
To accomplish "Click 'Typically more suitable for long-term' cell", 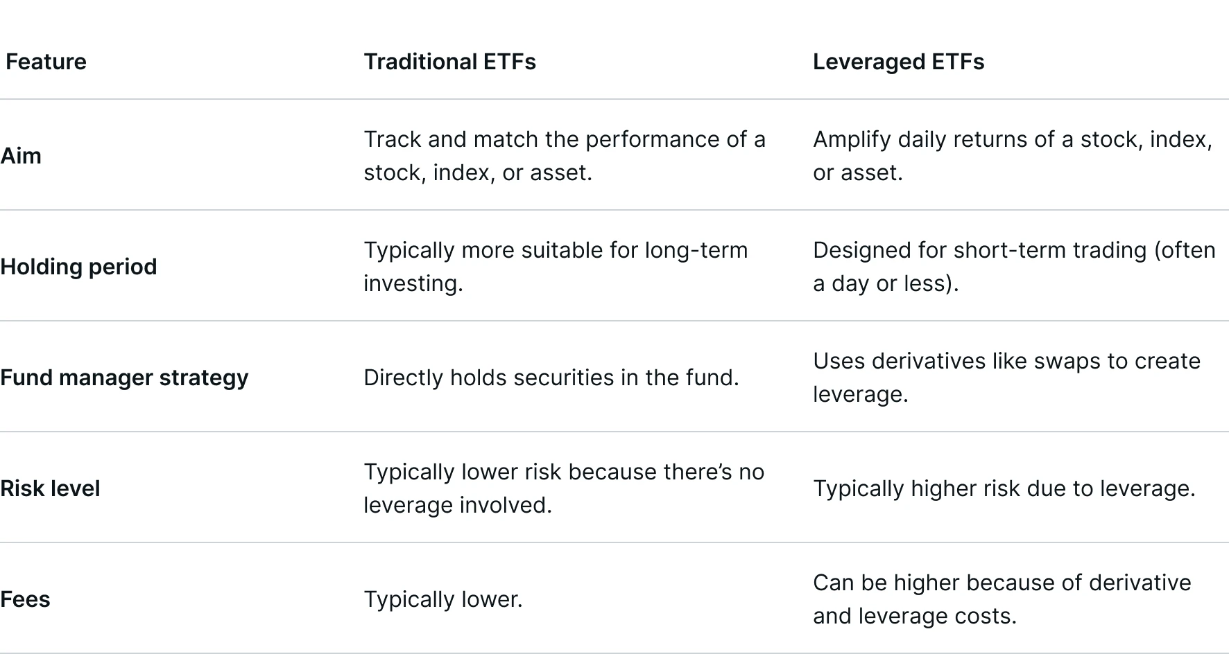I will click(x=556, y=251).
